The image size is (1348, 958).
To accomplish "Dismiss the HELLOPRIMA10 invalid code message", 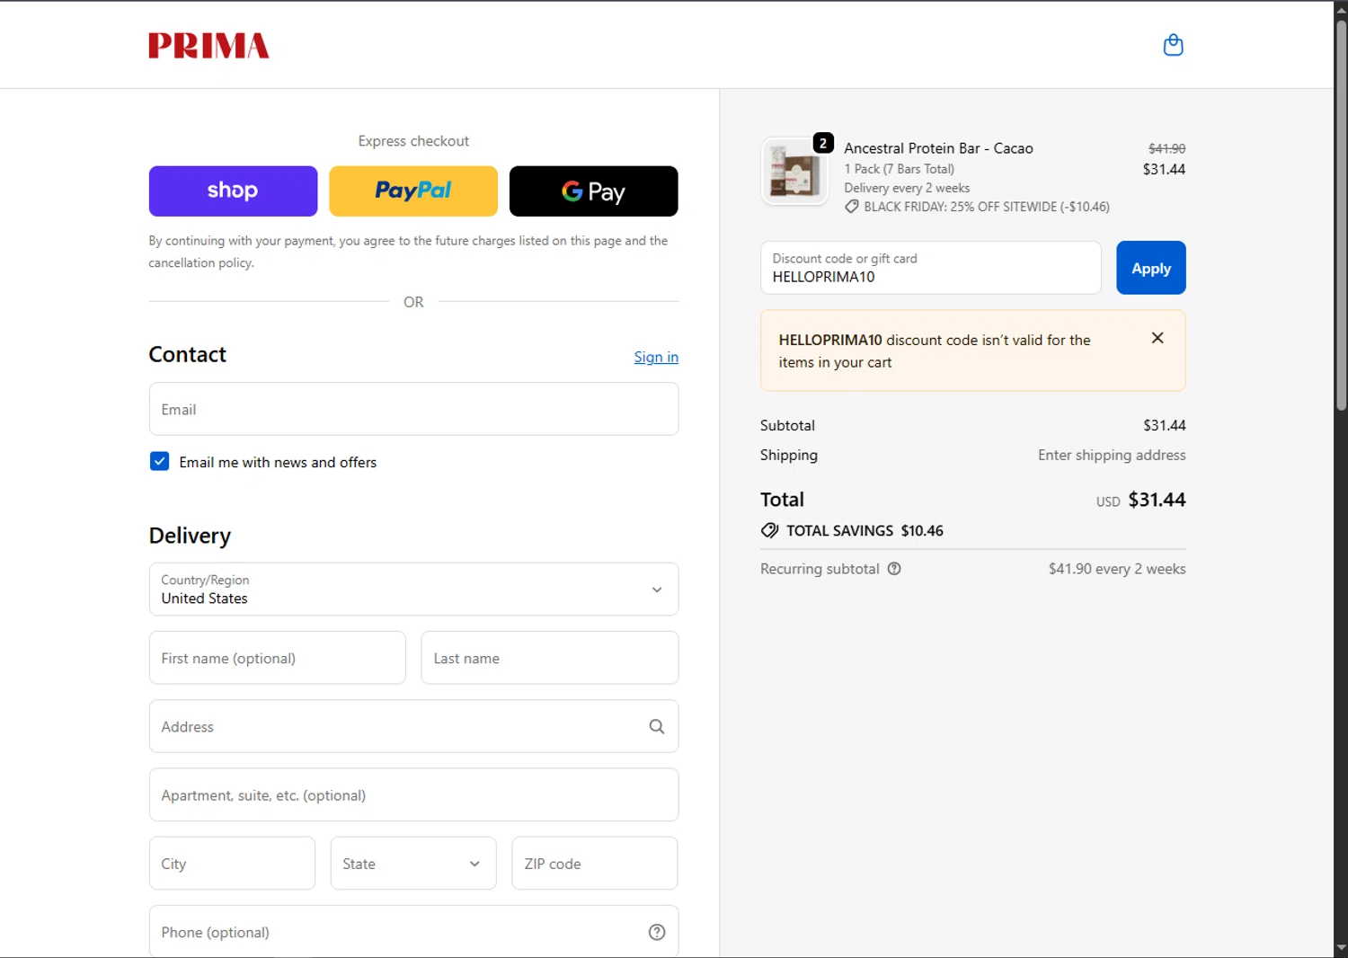I will click(x=1157, y=338).
